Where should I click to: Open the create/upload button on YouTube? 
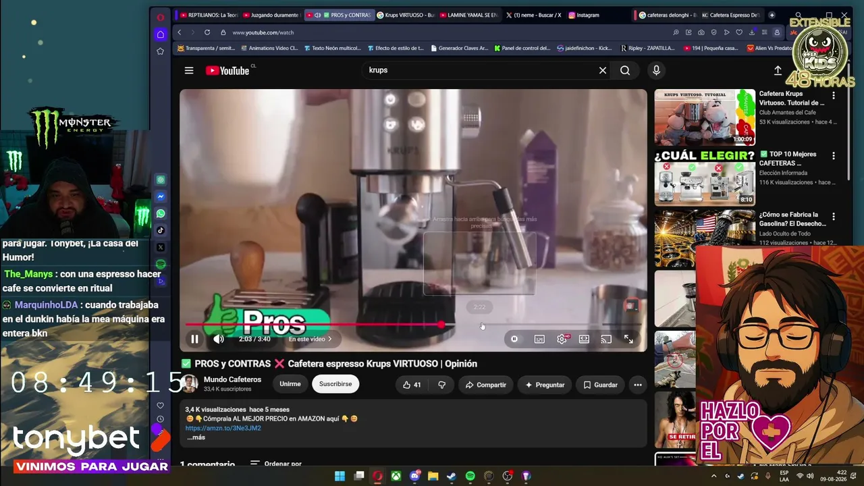pos(778,70)
